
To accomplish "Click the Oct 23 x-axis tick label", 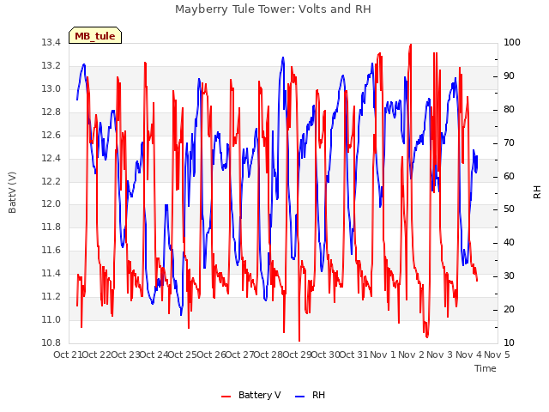I will tap(125, 354).
